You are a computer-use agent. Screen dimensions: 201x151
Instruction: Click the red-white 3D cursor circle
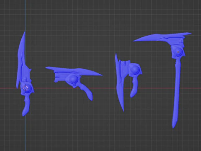[26, 88]
